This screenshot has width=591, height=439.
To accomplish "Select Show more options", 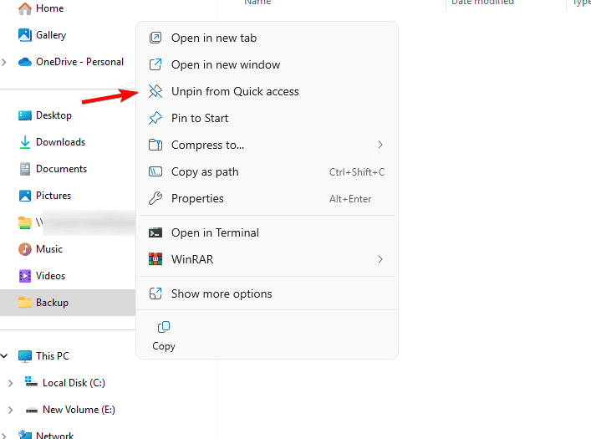I will pos(222,294).
